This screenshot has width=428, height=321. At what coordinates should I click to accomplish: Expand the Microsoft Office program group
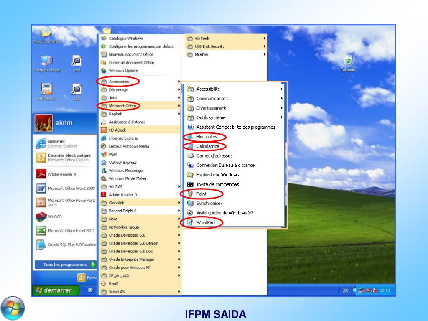point(140,106)
